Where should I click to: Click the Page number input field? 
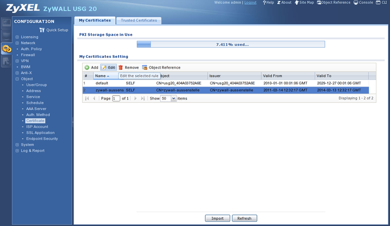pos(116,98)
